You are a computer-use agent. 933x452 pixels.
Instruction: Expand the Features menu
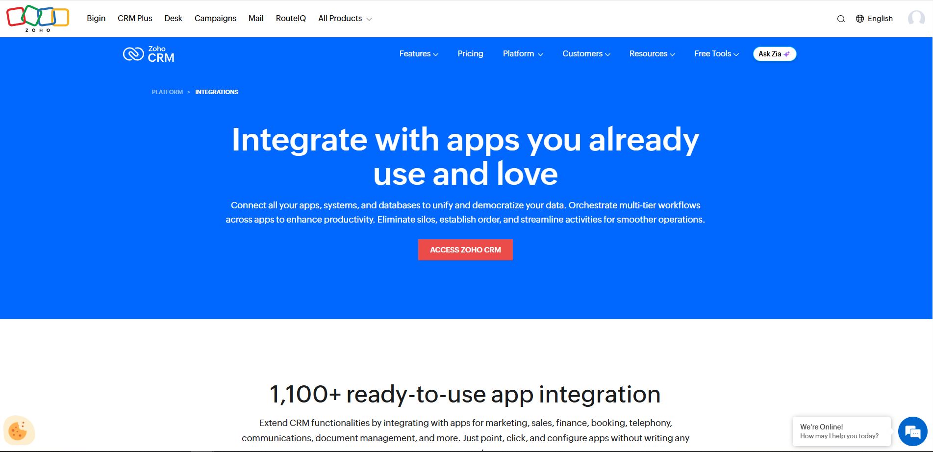point(419,53)
